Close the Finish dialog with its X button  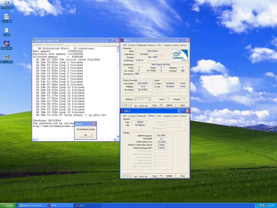click(94, 124)
